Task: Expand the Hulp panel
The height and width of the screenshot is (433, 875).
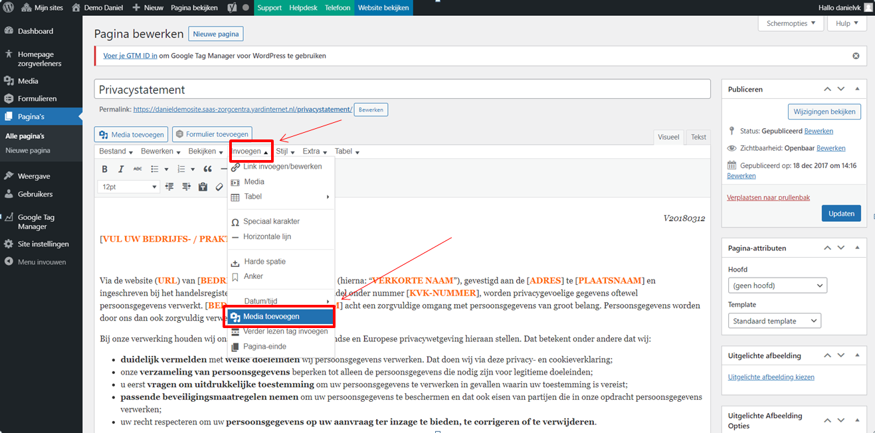Action: pos(846,23)
